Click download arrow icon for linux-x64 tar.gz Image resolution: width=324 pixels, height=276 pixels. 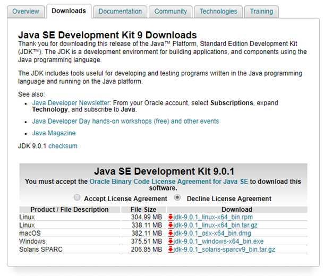[x=170, y=225]
